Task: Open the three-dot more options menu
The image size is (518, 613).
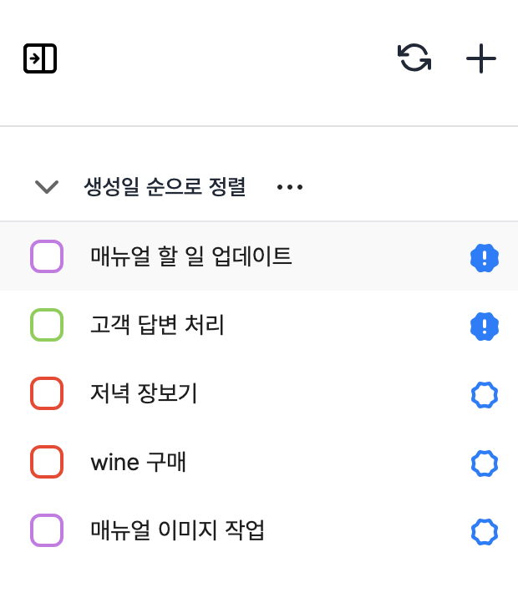Action: click(x=290, y=187)
